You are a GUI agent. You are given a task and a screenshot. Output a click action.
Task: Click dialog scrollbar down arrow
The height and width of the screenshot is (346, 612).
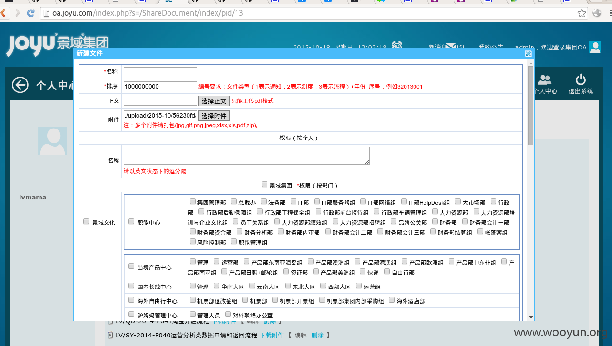(x=531, y=317)
